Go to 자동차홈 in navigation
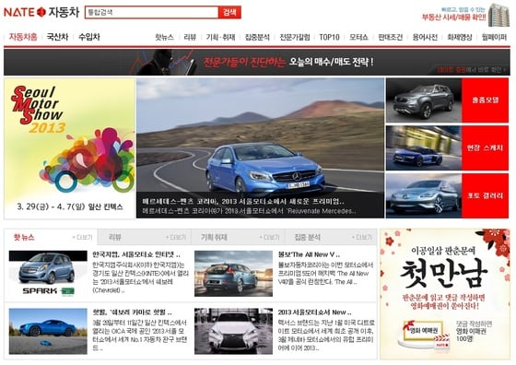Screen dimensions: 516x365 tap(23, 37)
